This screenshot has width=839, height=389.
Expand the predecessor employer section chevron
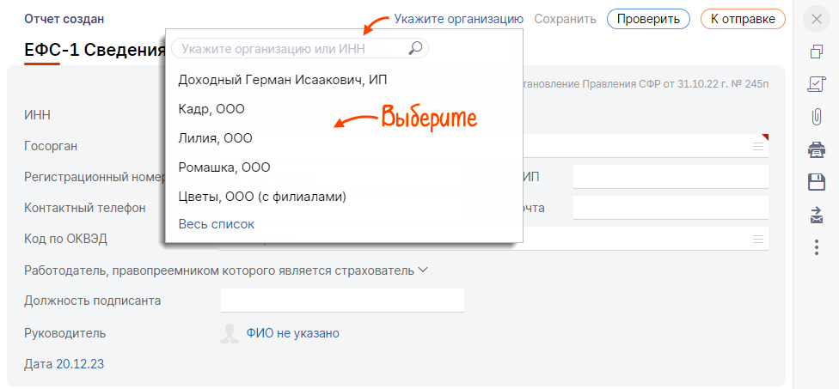[x=423, y=270]
